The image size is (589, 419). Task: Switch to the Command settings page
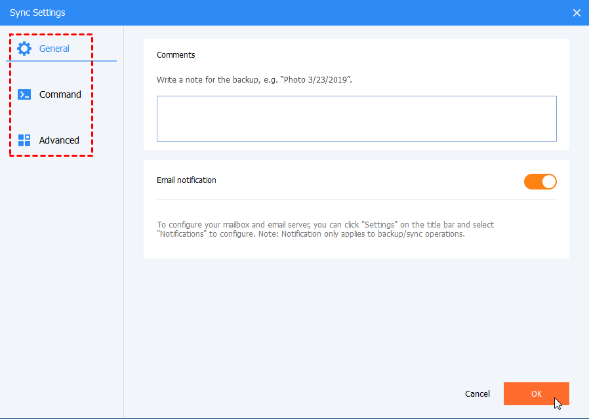[59, 94]
